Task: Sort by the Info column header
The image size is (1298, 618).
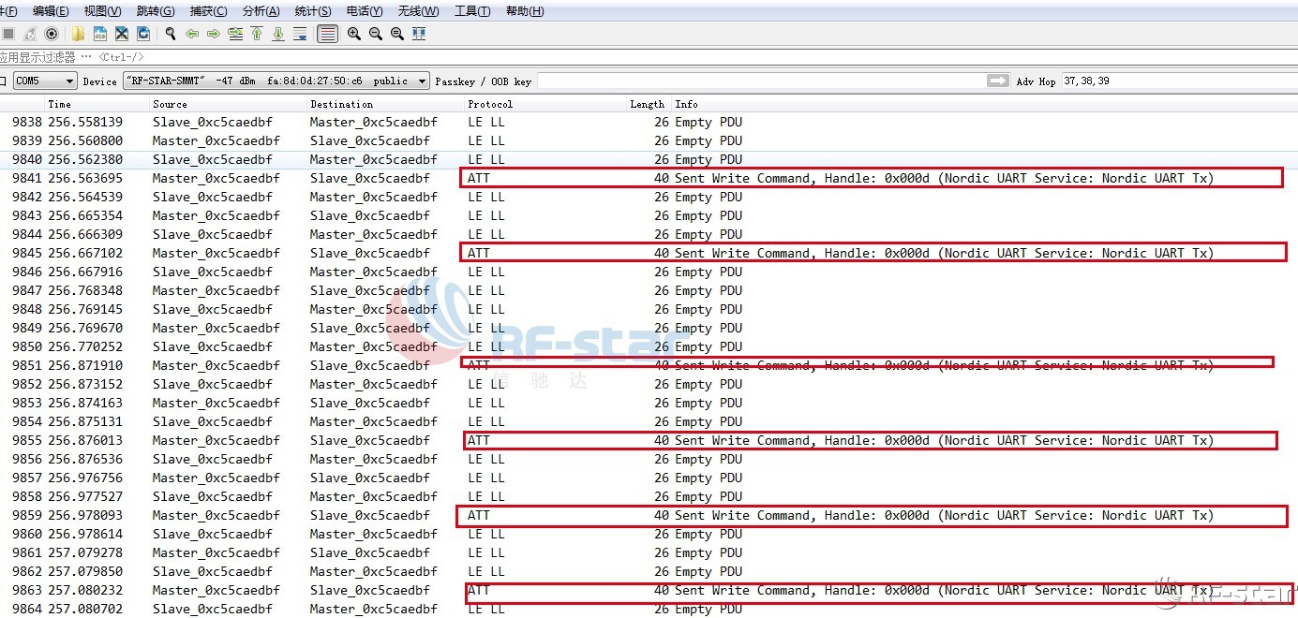Action: coord(984,104)
